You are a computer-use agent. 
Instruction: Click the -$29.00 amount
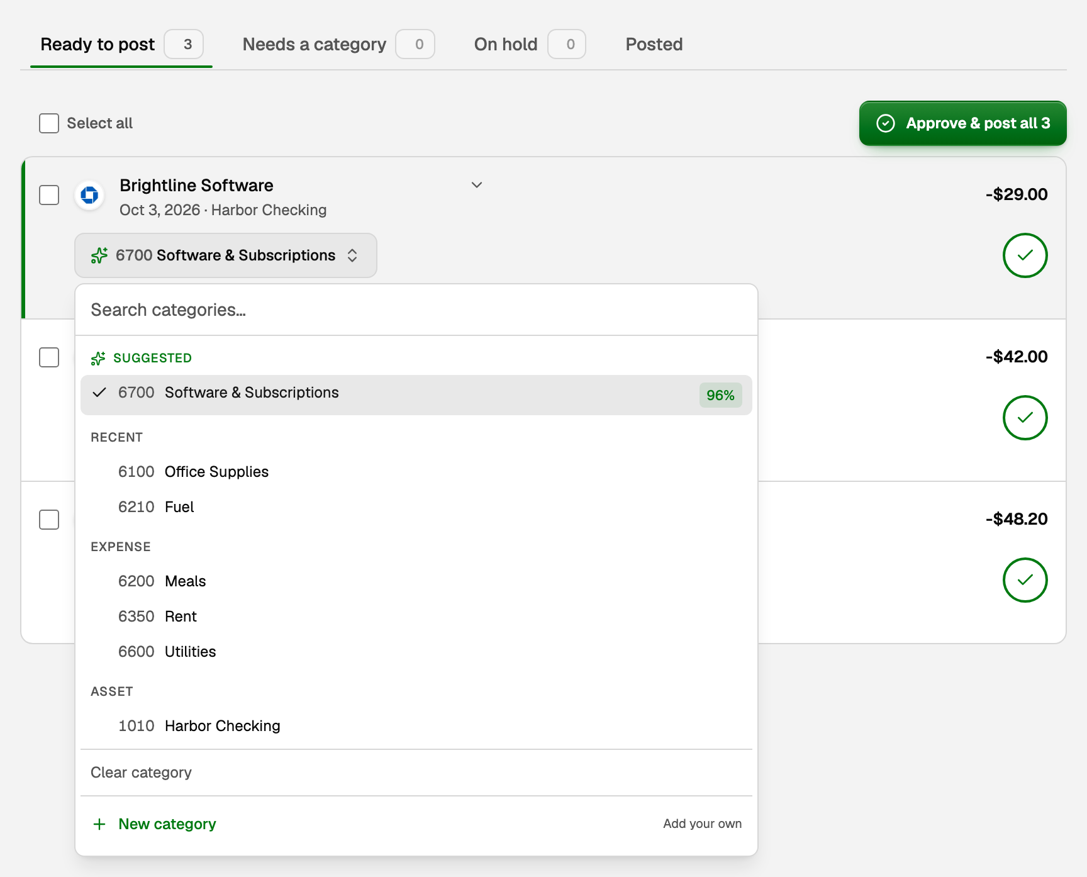click(x=1017, y=194)
